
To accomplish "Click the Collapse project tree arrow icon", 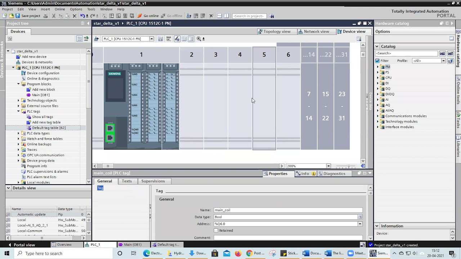I will pos(88,23).
